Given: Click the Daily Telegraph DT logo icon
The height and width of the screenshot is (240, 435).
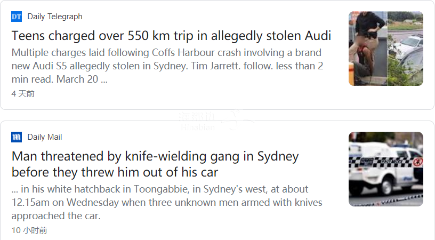Looking at the screenshot, I should [x=17, y=17].
